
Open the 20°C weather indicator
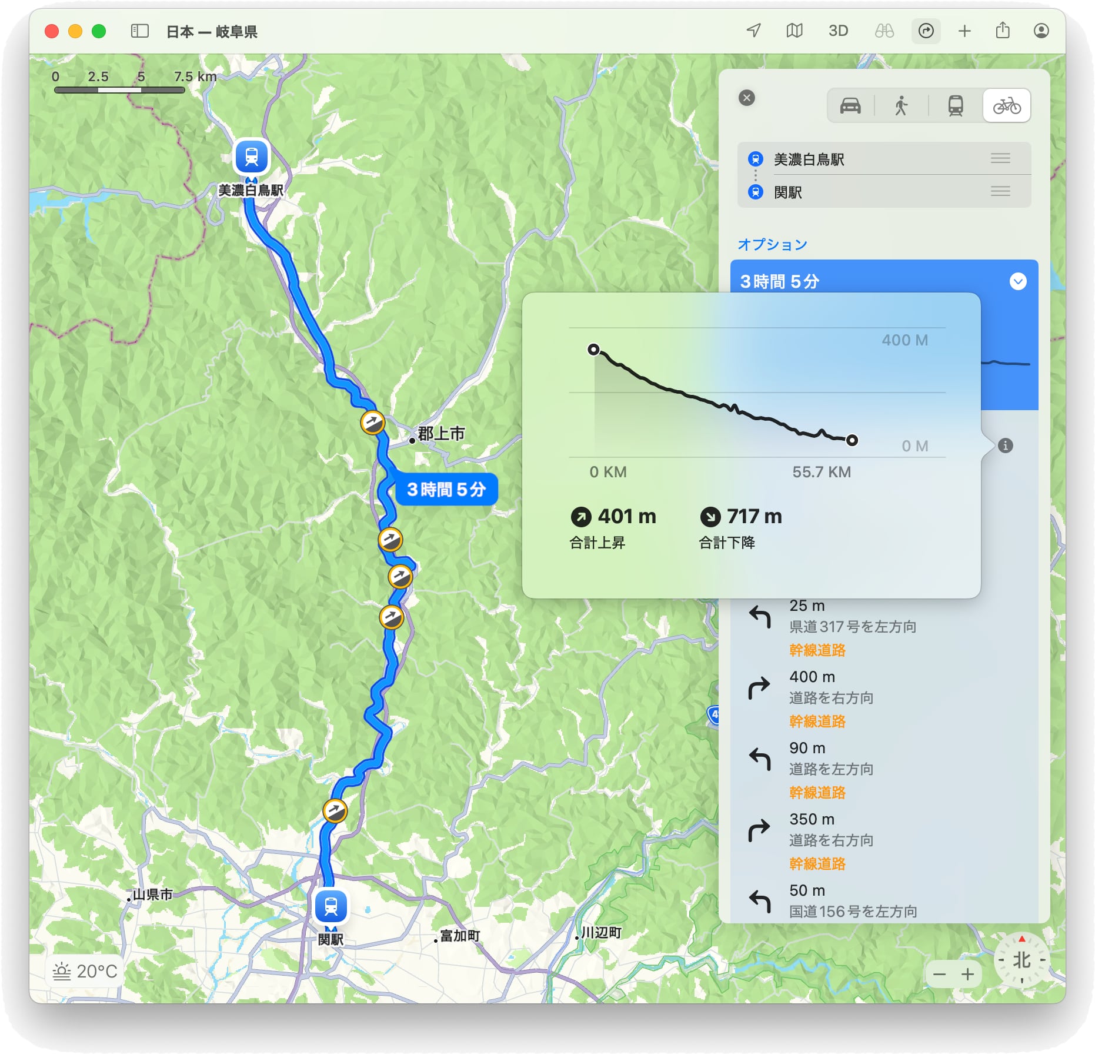pyautogui.click(x=85, y=971)
